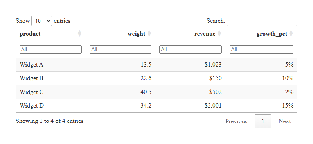Open the Show entries dropdown
This screenshot has height=144, width=313.
(41, 21)
